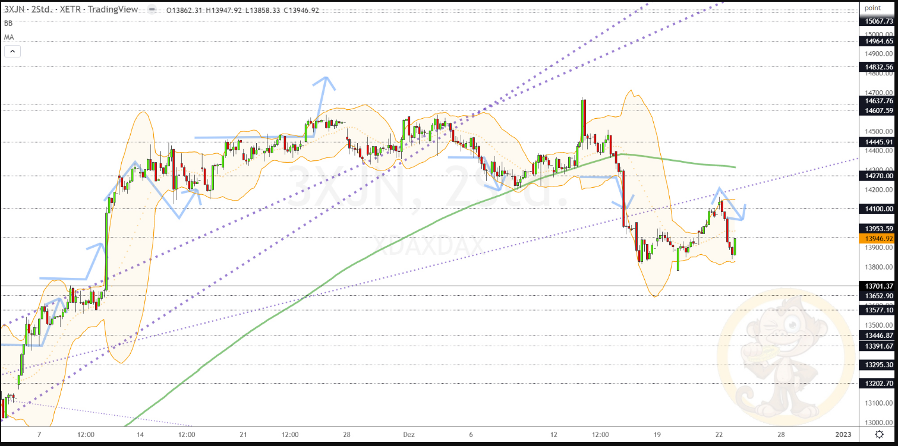Screen dimensions: 898x446
Task: Click the orange current price label 13946.92
Action: pos(878,239)
